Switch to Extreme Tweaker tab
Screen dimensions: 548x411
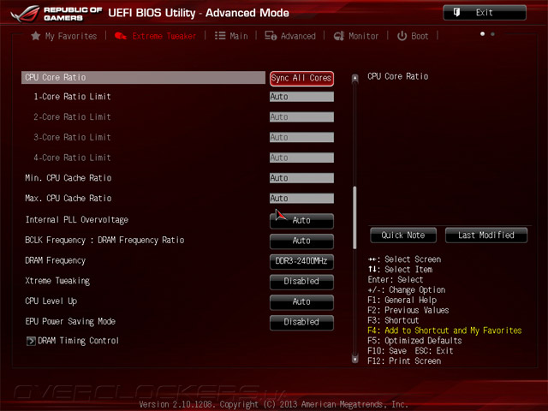[x=156, y=36]
